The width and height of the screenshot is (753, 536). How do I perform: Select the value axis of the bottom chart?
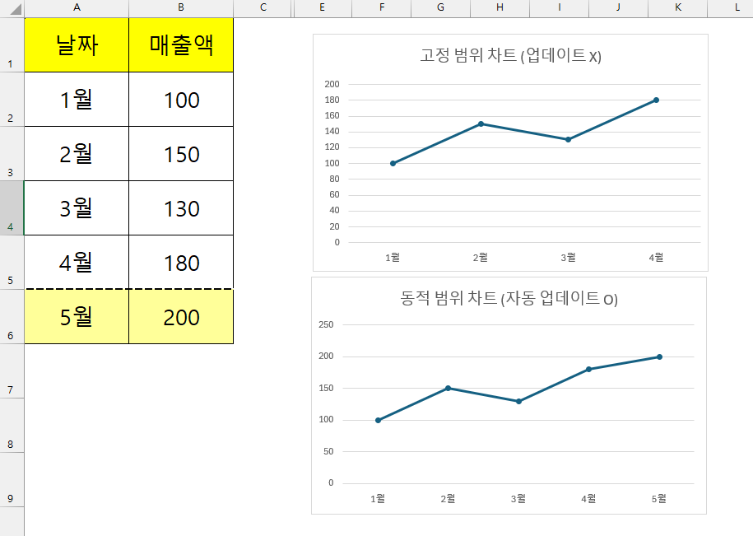pyautogui.click(x=329, y=403)
